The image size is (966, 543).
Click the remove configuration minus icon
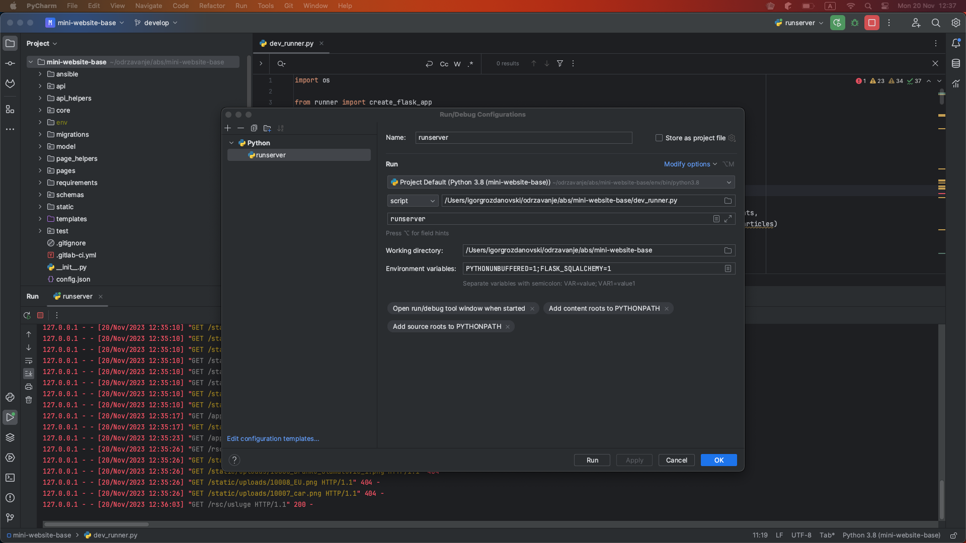click(x=240, y=128)
